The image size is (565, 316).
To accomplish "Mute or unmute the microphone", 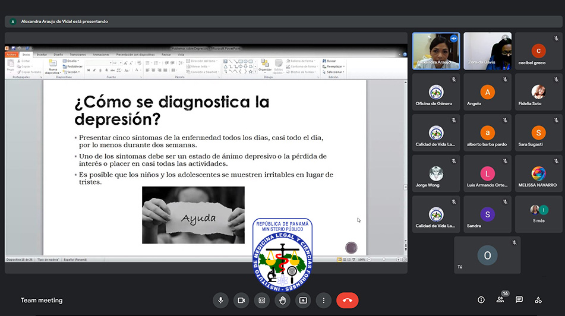I will tap(220, 300).
